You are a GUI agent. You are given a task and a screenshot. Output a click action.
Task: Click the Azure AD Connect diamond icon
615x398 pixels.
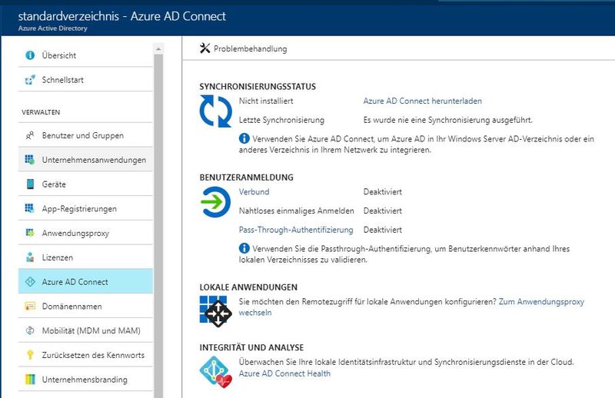[x=30, y=281]
